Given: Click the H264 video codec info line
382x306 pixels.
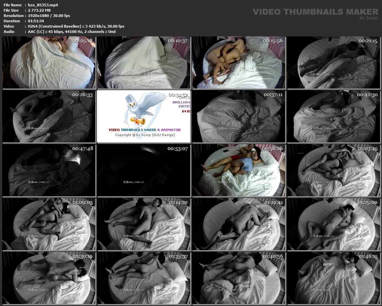Looking at the screenshot, I should pos(76,26).
